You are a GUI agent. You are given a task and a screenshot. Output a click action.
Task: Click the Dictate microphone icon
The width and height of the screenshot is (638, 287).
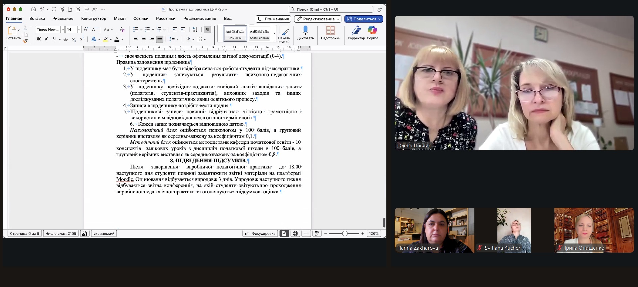305,31
